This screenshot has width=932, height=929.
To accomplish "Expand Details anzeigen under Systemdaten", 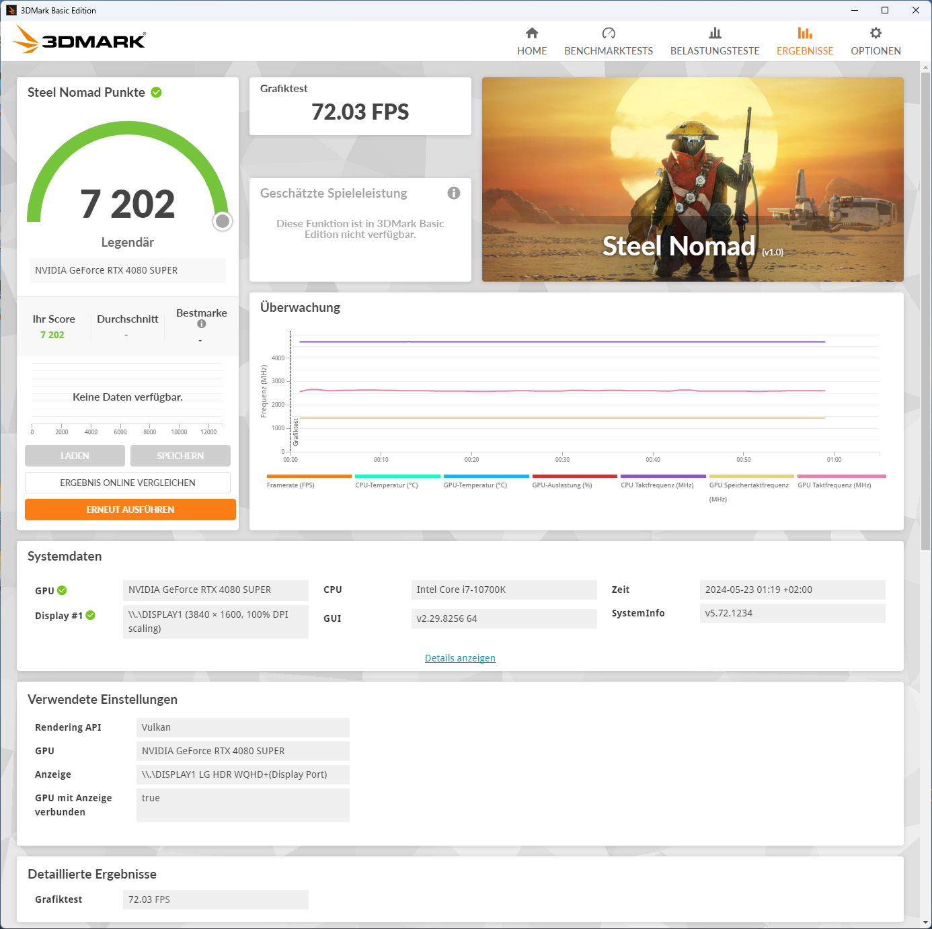I will 460,657.
